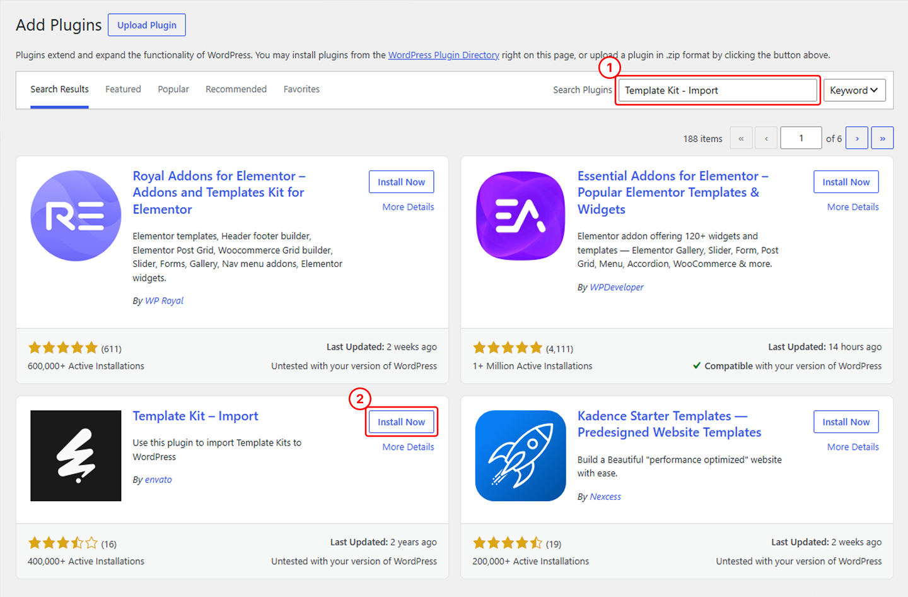Open More Details for Kadence Starter Templates
The width and height of the screenshot is (908, 597).
(x=853, y=447)
